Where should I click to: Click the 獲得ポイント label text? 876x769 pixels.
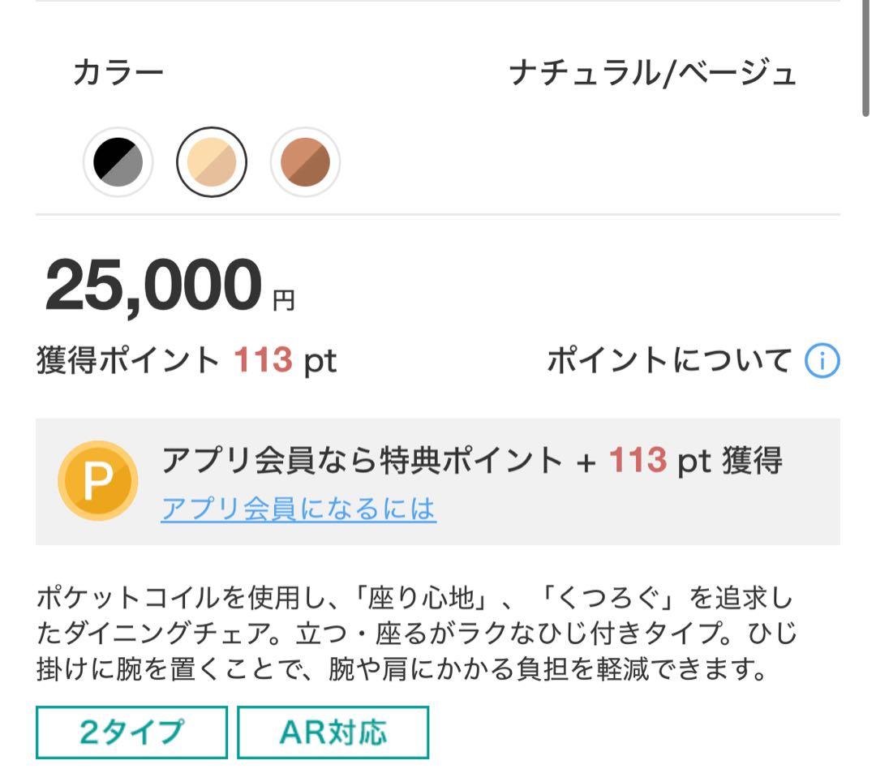127,361
